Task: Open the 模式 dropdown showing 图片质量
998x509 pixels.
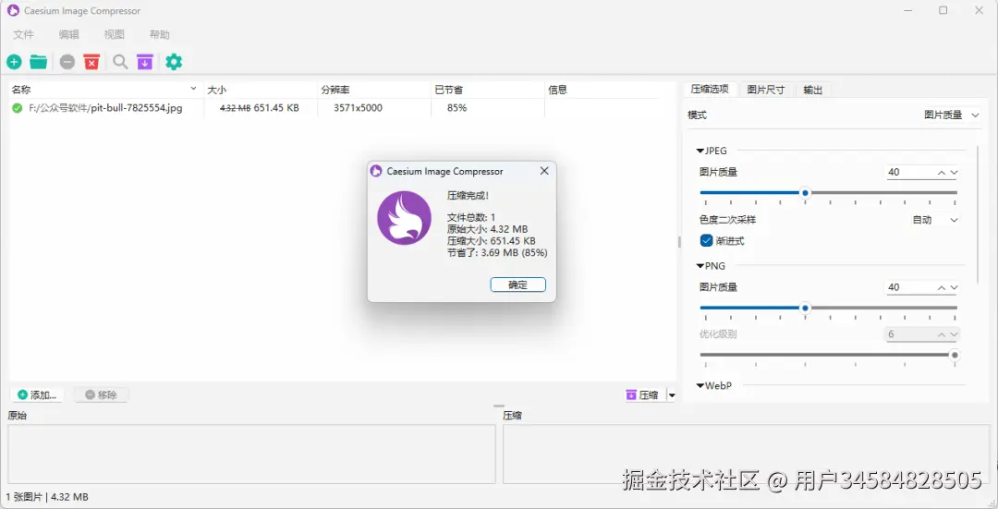Action: (952, 115)
